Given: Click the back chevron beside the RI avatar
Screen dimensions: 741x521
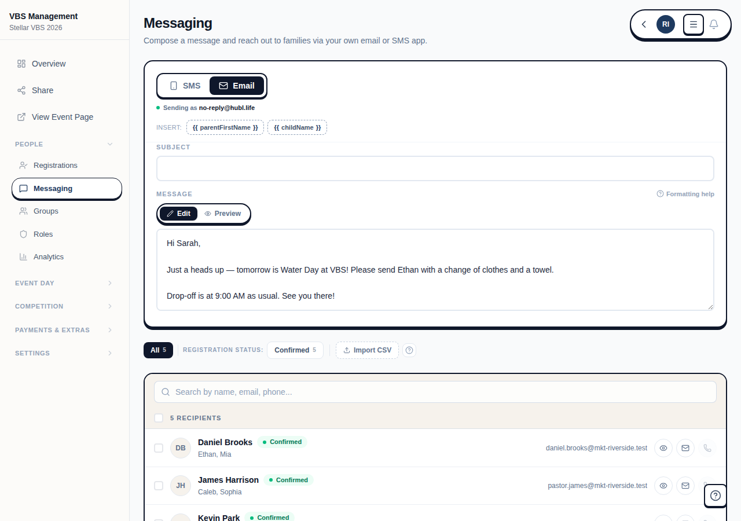Looking at the screenshot, I should pyautogui.click(x=643, y=24).
